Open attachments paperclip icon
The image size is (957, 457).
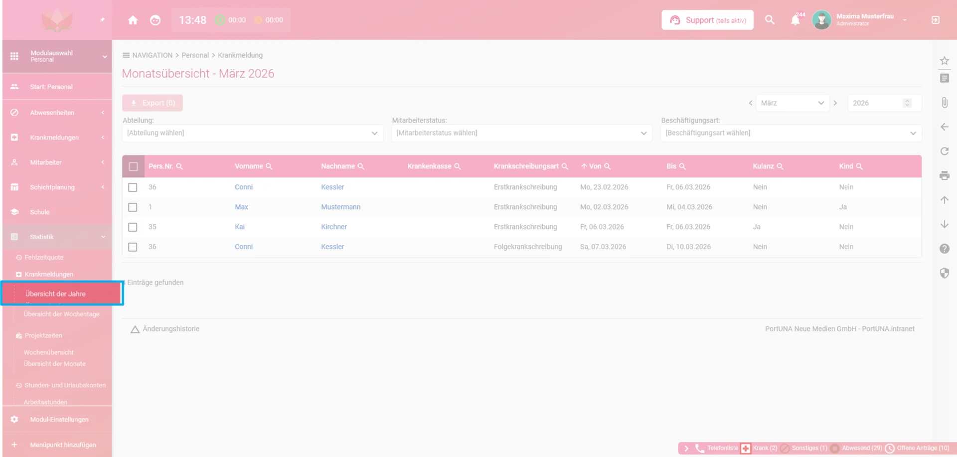(x=945, y=103)
